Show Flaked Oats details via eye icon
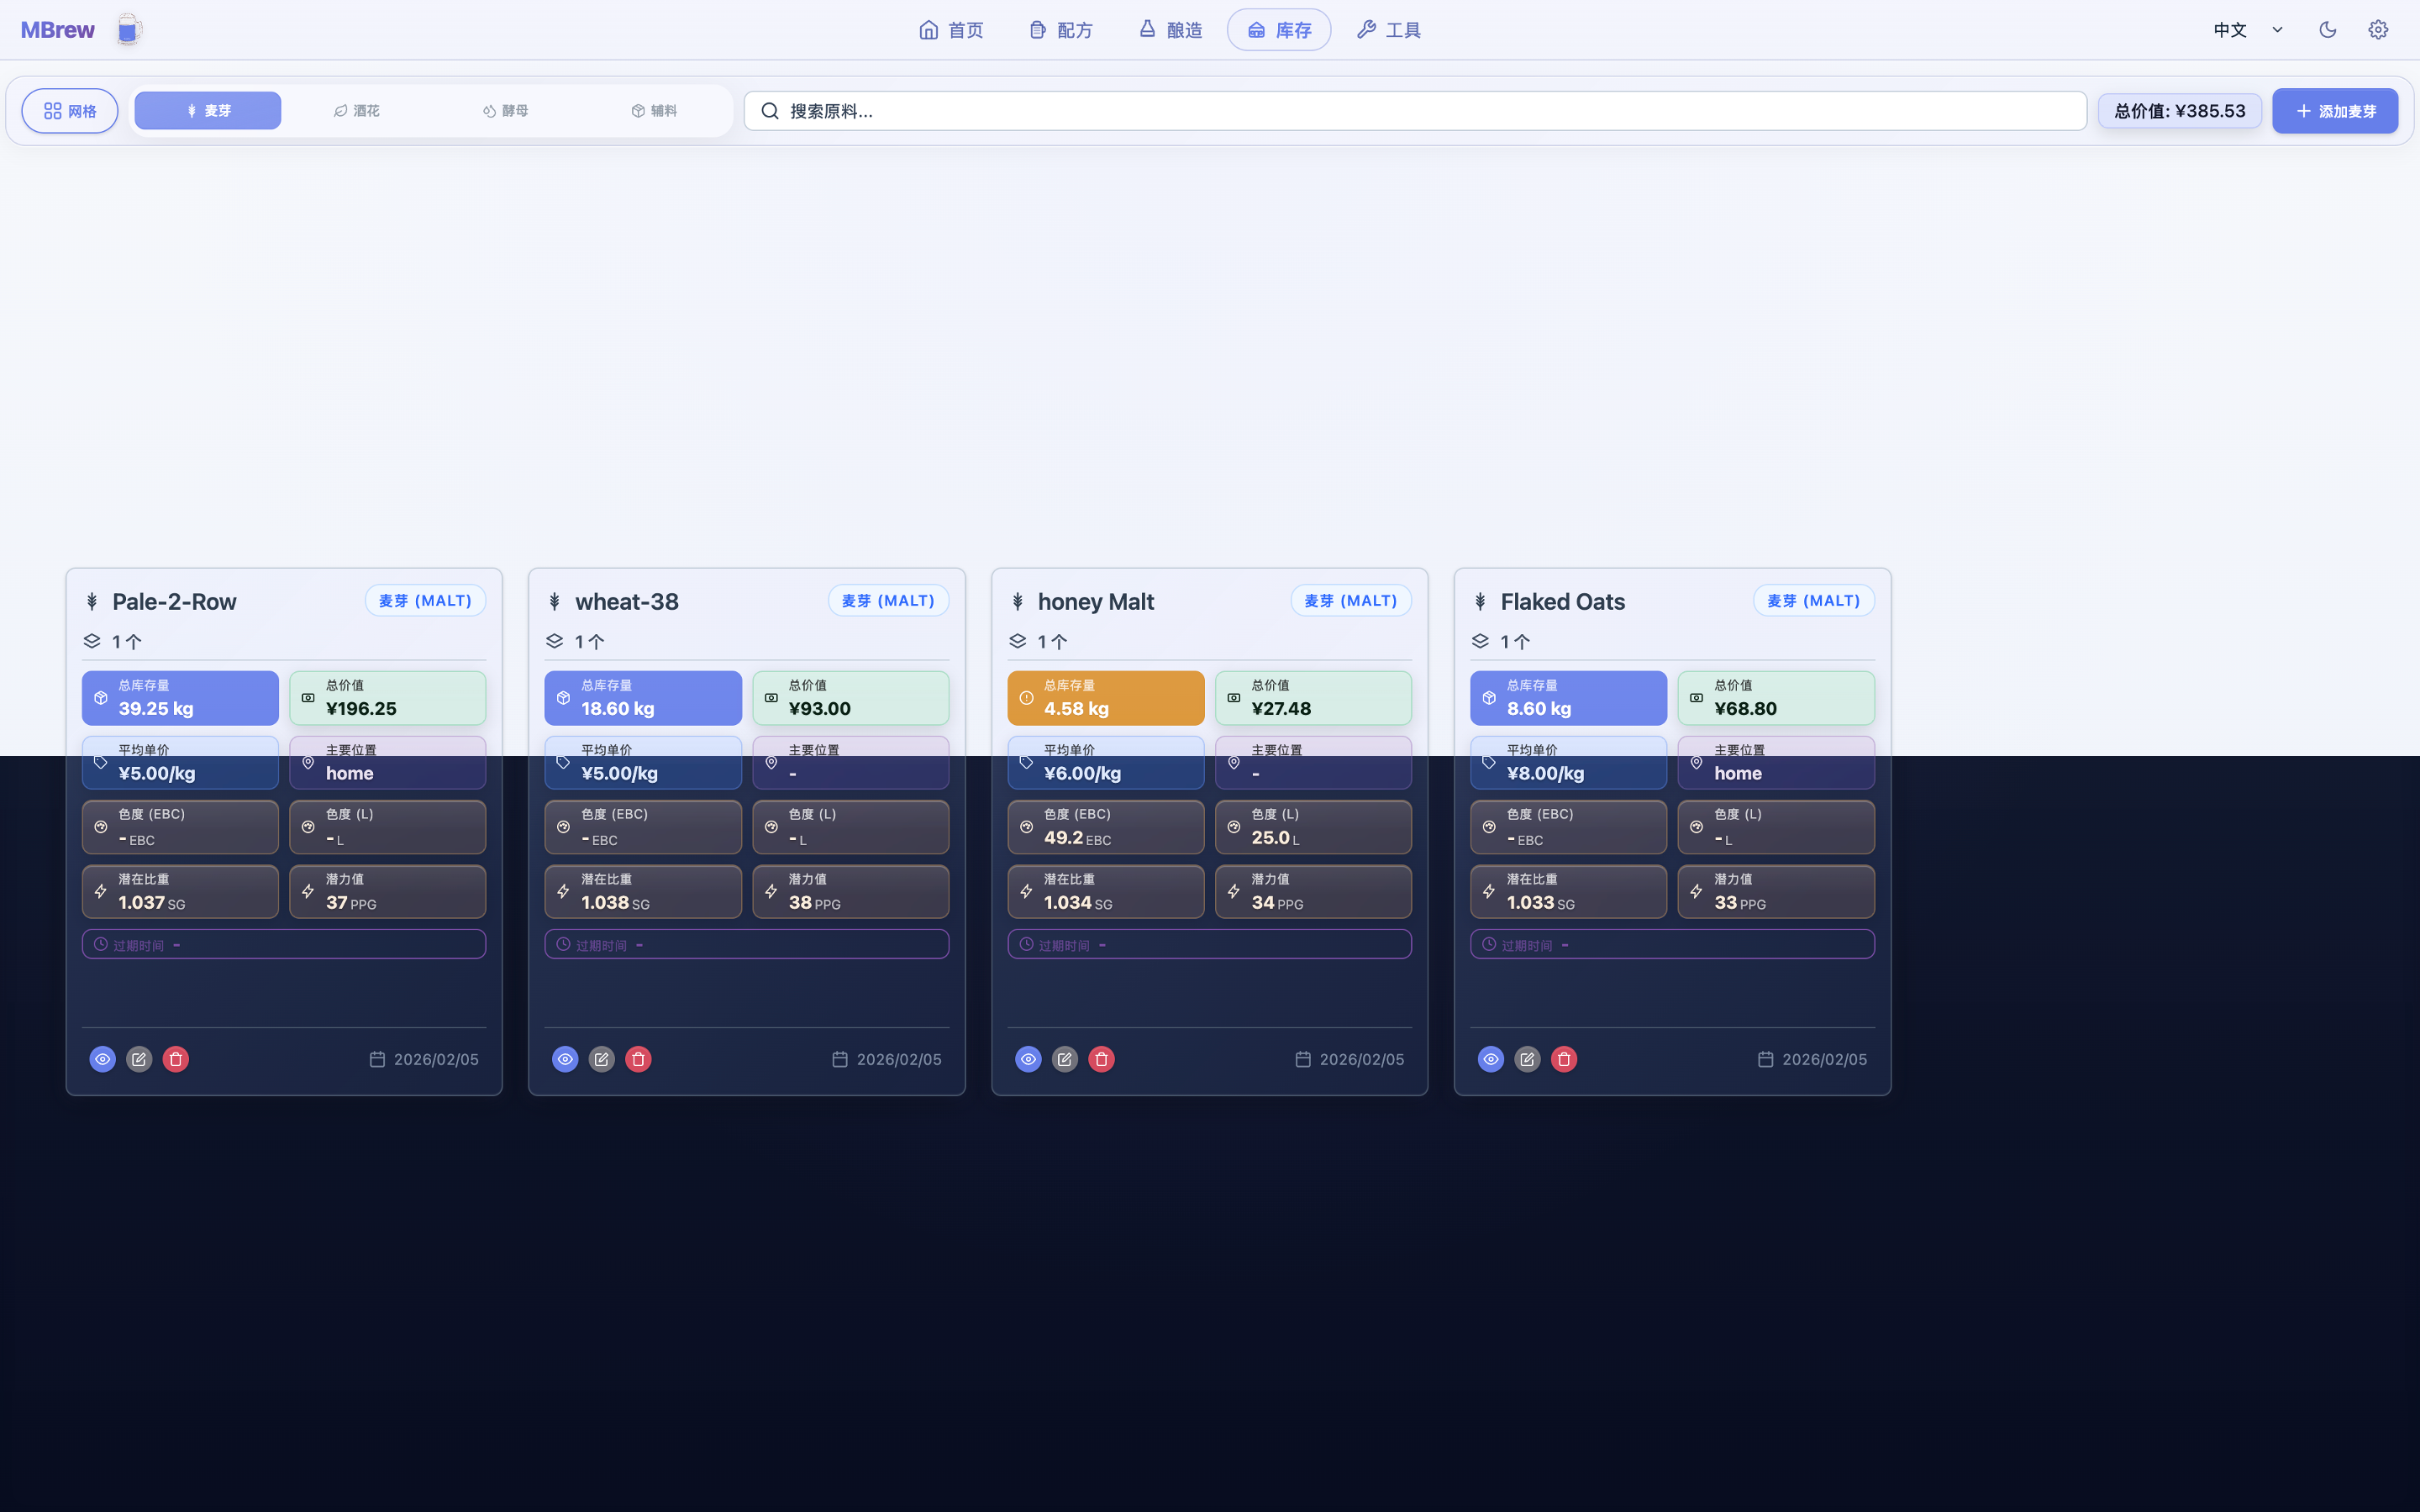Screen dimensions: 2420x1512 pos(1490,1059)
